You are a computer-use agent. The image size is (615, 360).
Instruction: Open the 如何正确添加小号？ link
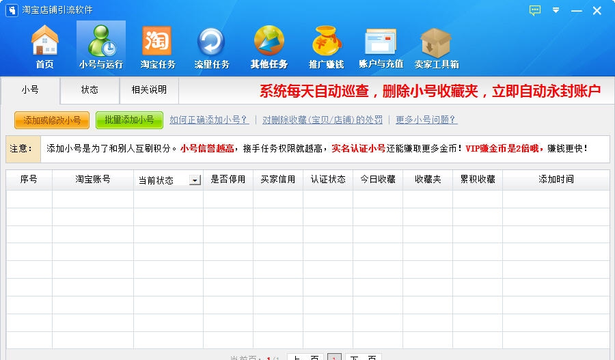click(x=209, y=120)
